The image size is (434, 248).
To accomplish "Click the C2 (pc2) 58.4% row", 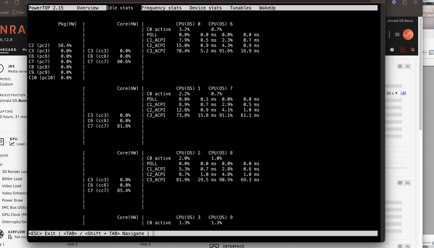I will point(50,46).
